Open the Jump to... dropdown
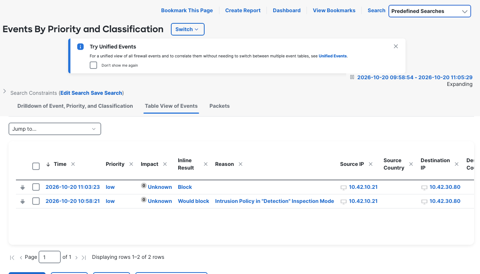Screen dimensions: 480x274 click(55, 129)
